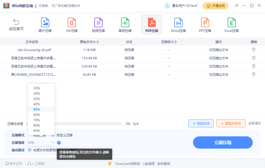
Task: Switch to the Excel压缩 tab
Action: (x=231, y=24)
